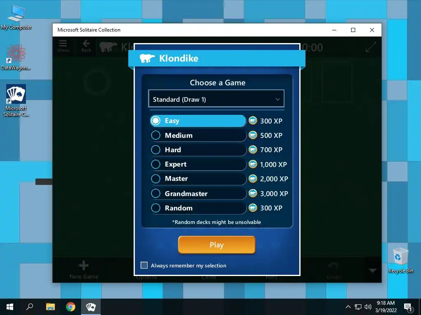Minimize the Microsoft Solitaire Collection window
The width and height of the screenshot is (421, 315).
point(334,30)
